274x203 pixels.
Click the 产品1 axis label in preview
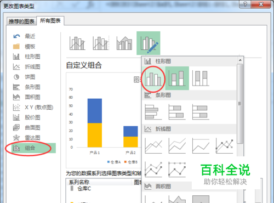(95, 153)
